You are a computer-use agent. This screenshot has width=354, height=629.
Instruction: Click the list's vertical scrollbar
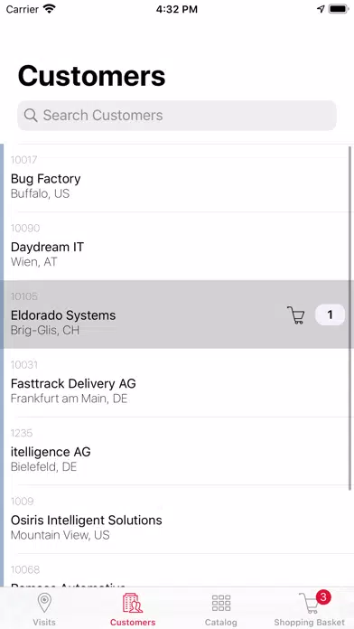click(350, 318)
